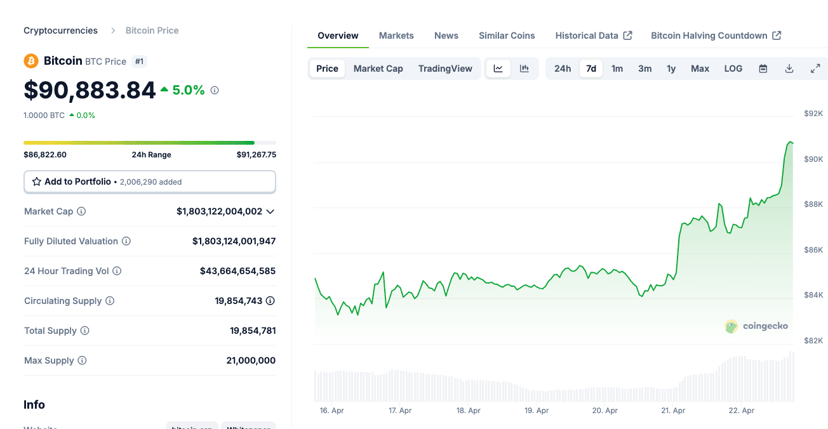
Task: Set chart range to 1y
Action: [671, 69]
